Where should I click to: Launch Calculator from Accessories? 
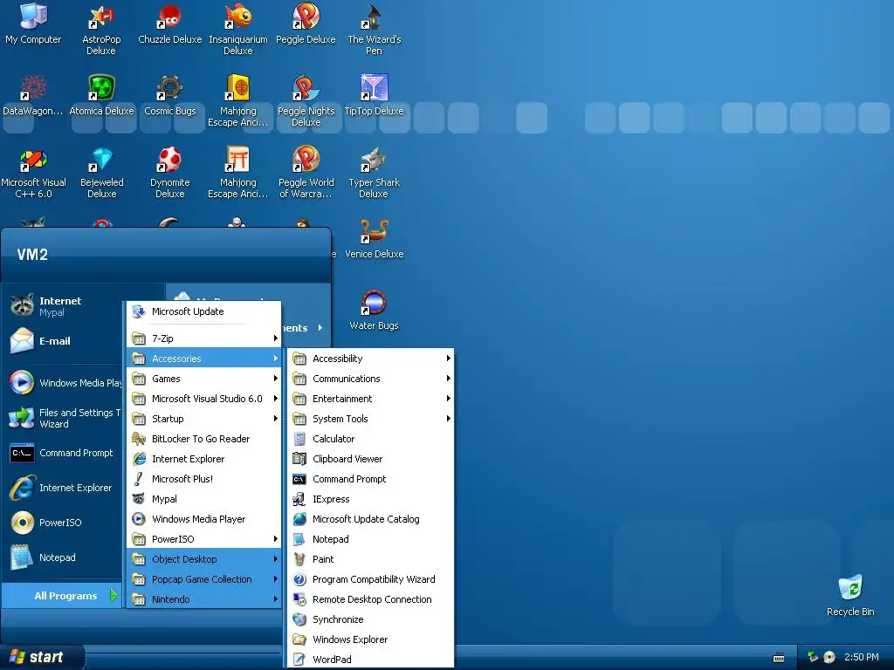(371, 439)
